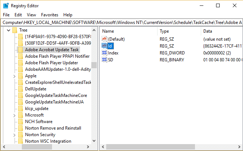Click the Adobe Acrobat Update Task folder icon

click(x=20, y=50)
